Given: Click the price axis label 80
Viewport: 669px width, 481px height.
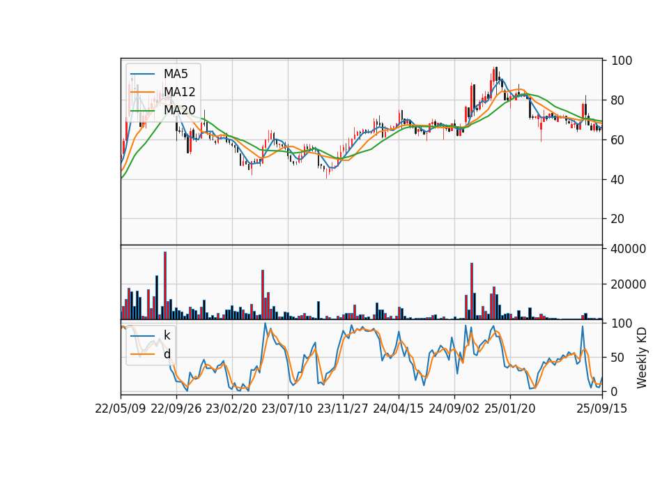Looking at the screenshot, I should pos(618,100).
